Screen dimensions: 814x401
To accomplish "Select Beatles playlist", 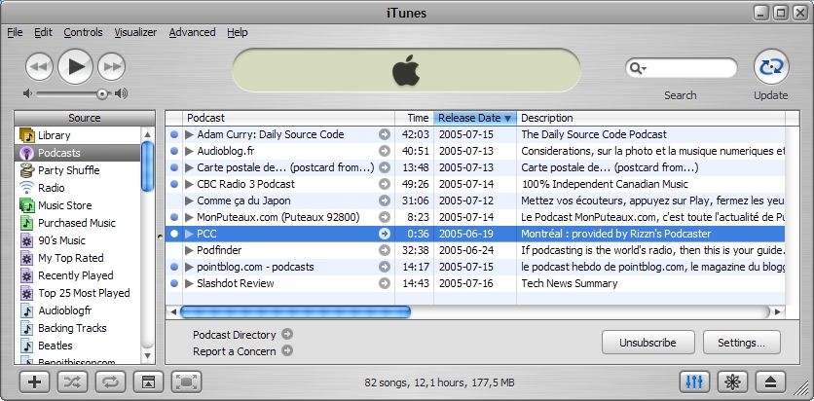I will pos(78,346).
